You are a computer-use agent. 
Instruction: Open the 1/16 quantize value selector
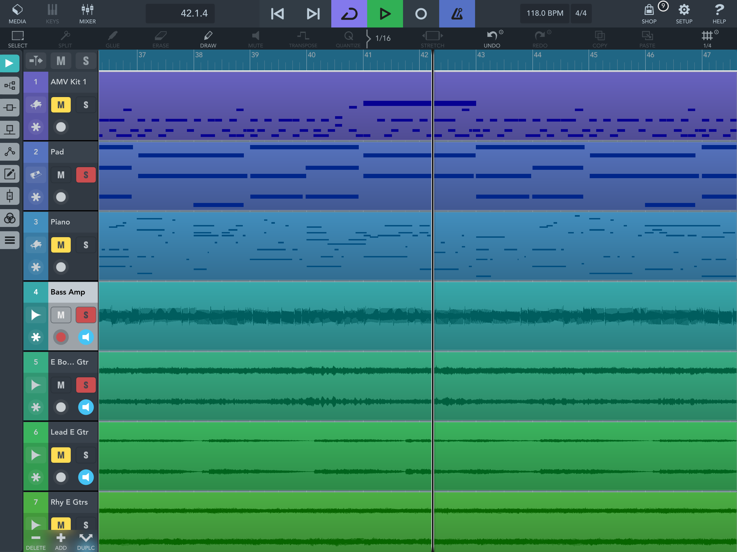383,38
